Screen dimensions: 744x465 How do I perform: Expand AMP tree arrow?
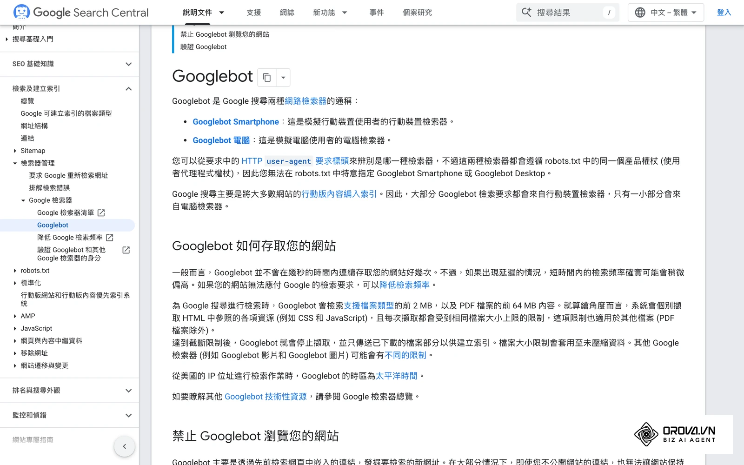click(x=15, y=316)
